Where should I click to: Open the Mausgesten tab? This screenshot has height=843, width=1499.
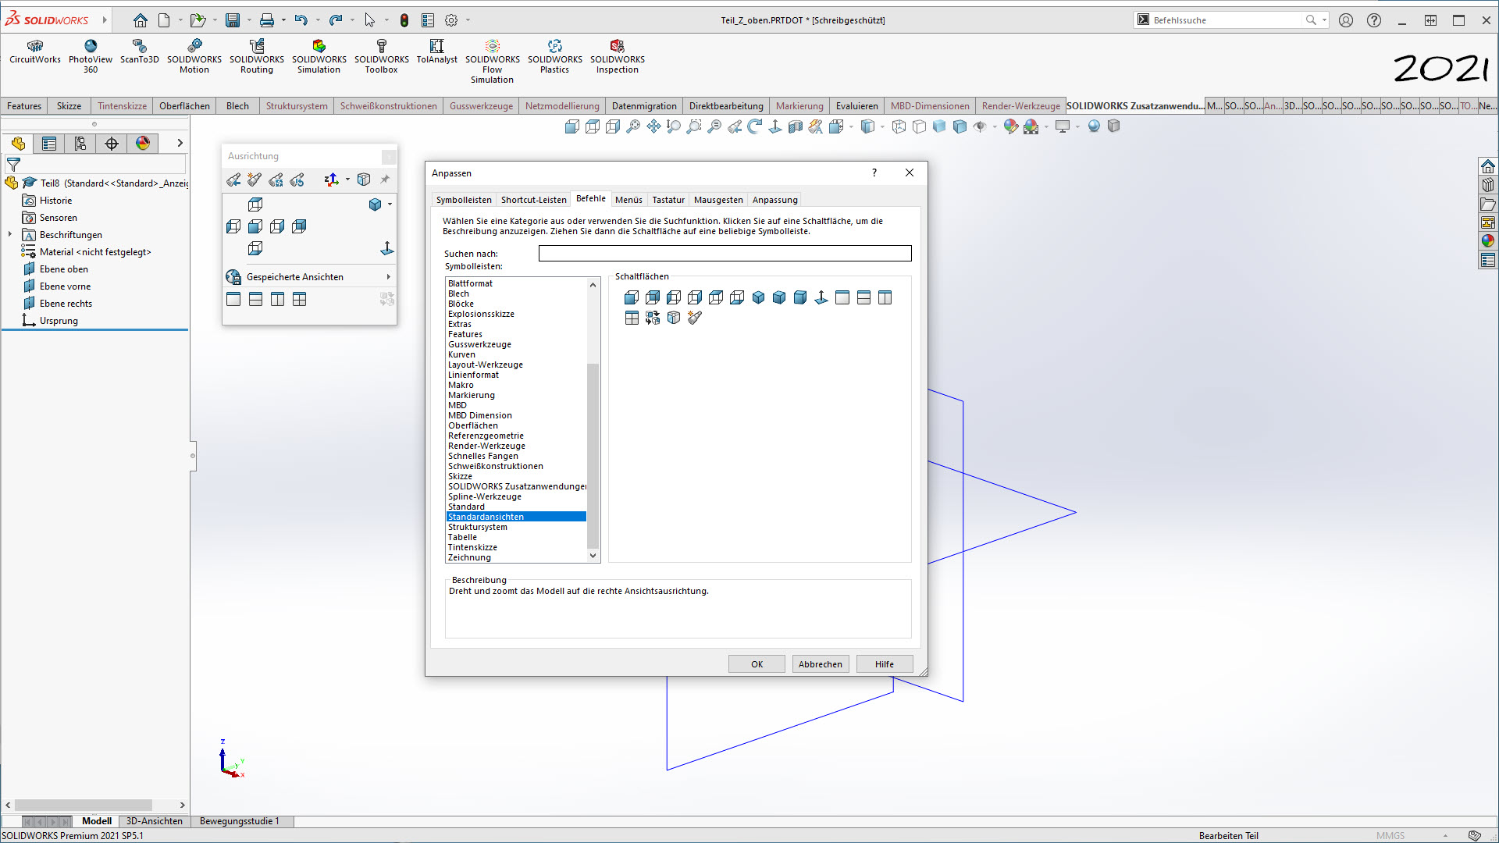tap(718, 200)
